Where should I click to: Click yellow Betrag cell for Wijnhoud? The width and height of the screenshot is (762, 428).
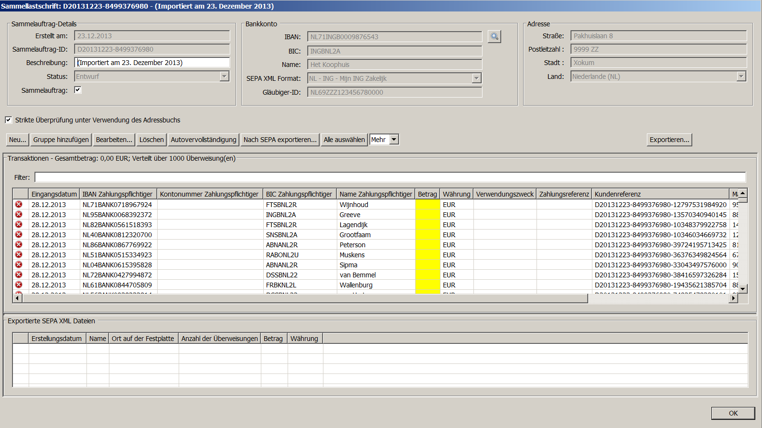click(427, 205)
